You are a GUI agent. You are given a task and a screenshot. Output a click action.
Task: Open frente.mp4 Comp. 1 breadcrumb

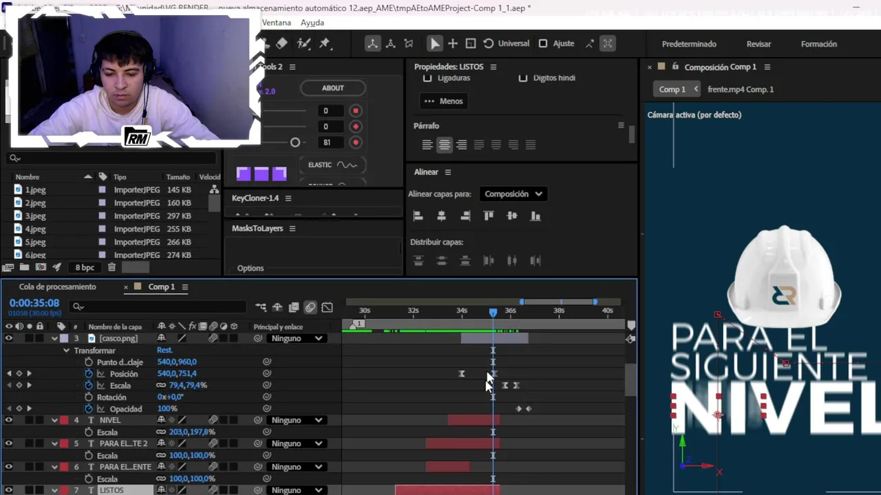pos(741,89)
